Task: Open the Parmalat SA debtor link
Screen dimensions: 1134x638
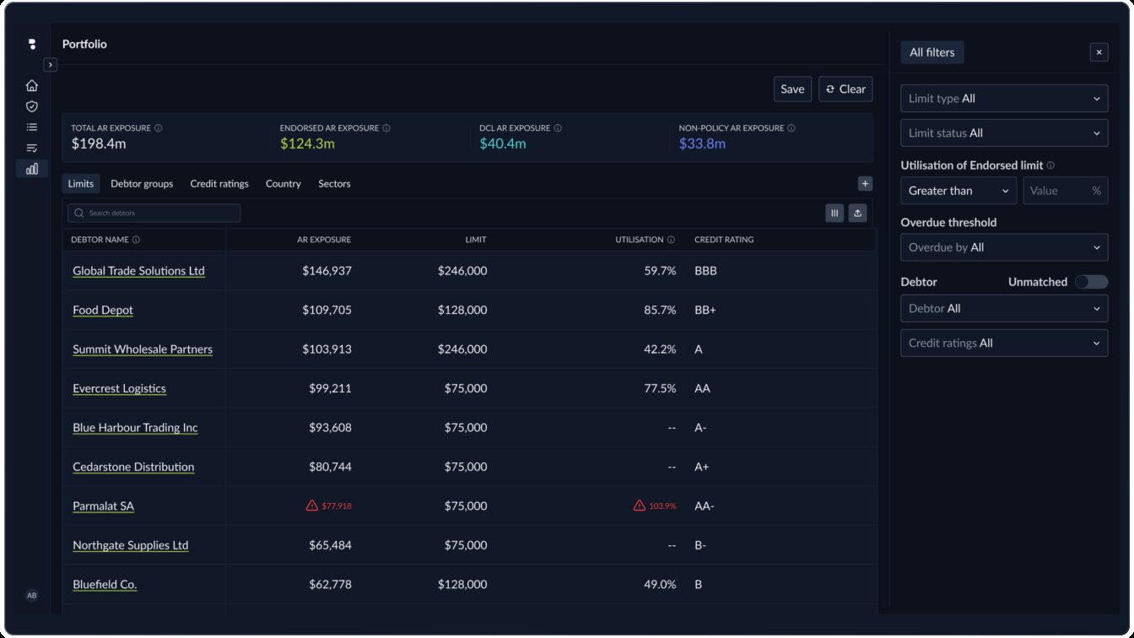Action: pyautogui.click(x=103, y=506)
